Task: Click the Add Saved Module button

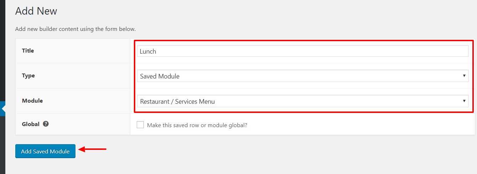Action: click(x=45, y=151)
